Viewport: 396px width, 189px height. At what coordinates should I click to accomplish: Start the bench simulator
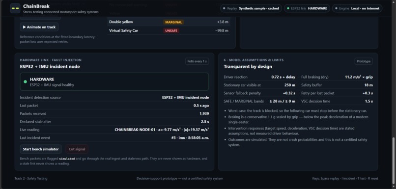(41, 149)
